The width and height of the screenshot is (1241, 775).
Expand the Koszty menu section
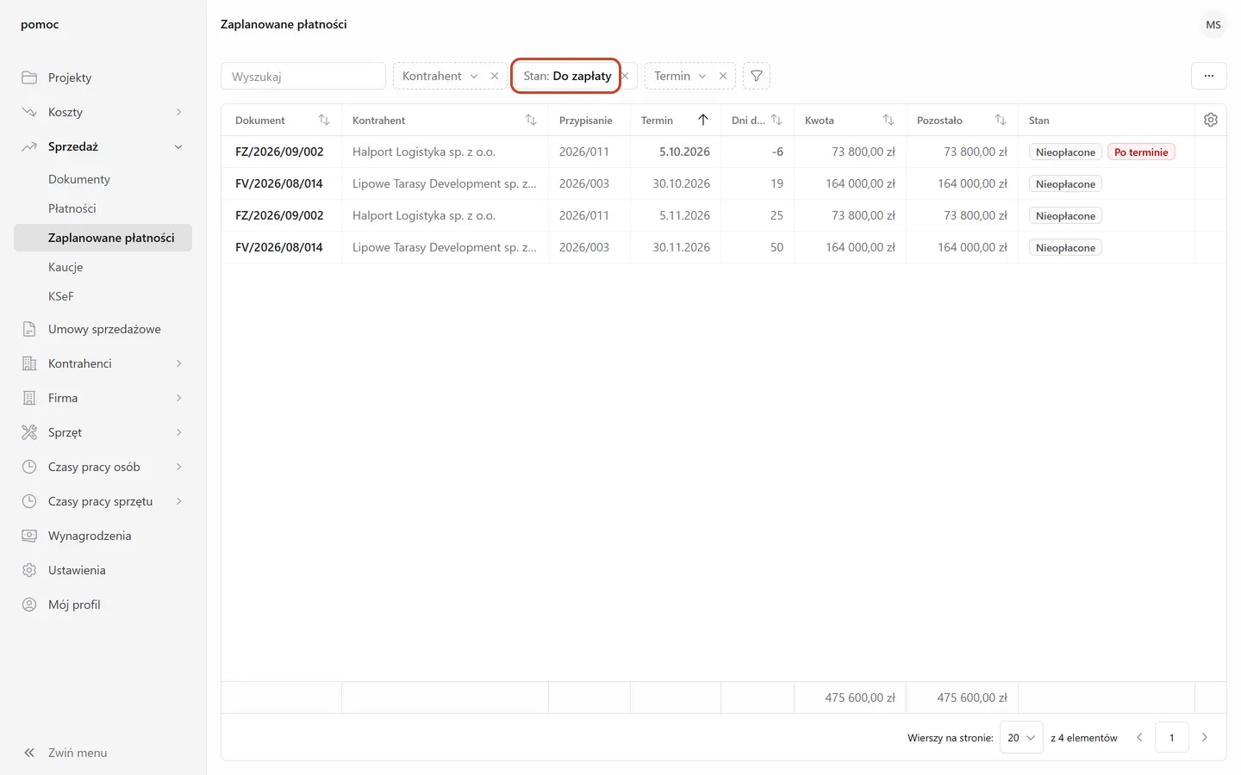coord(178,112)
